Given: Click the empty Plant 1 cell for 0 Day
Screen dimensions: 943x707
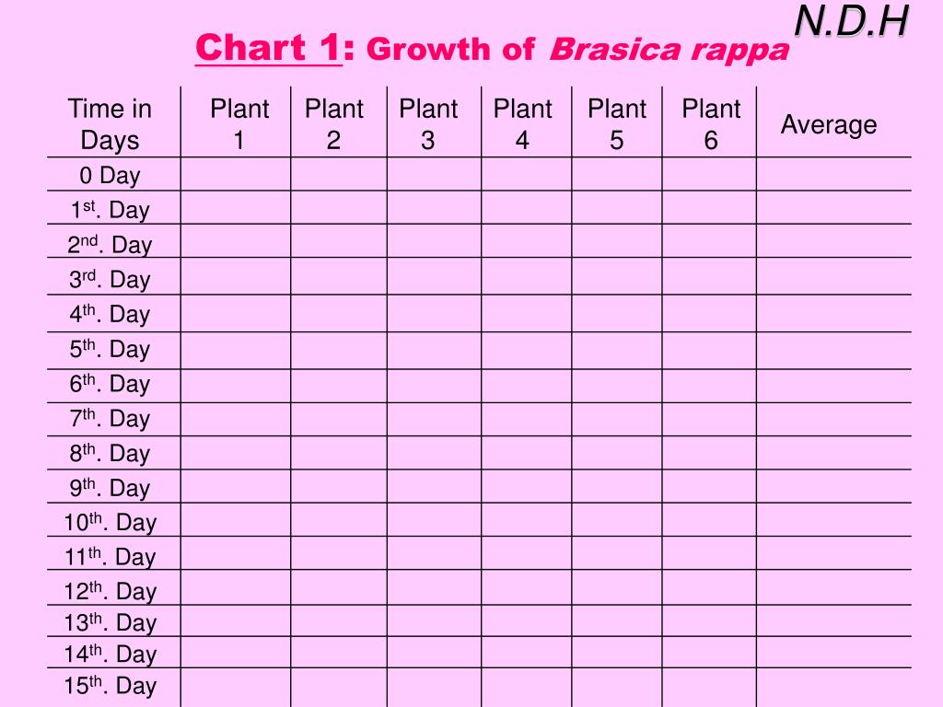Looking at the screenshot, I should pyautogui.click(x=236, y=174).
